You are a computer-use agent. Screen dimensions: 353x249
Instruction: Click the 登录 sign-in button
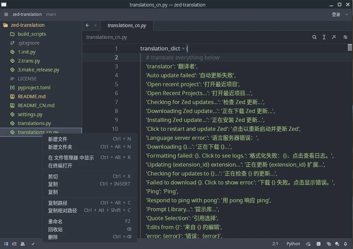tap(336, 14)
